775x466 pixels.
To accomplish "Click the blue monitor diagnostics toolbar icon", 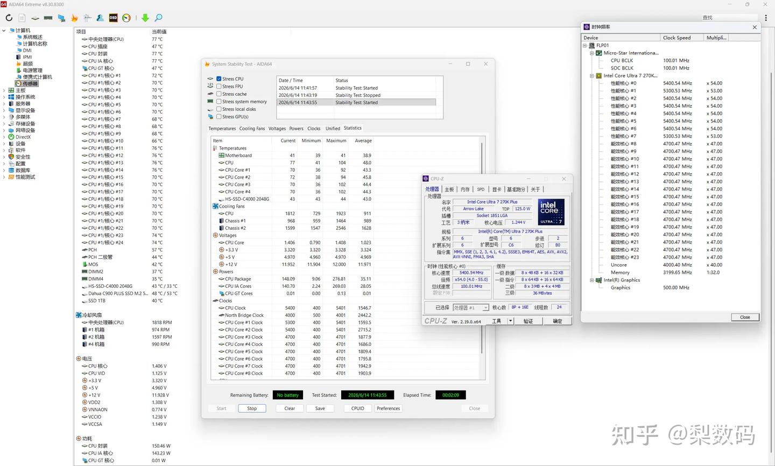I will click(61, 18).
